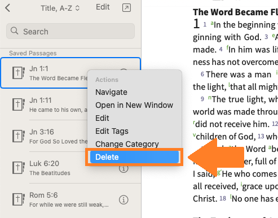Click the Bible icon beside Jn 3:16
This screenshot has width=278, height=218.
tap(19, 136)
